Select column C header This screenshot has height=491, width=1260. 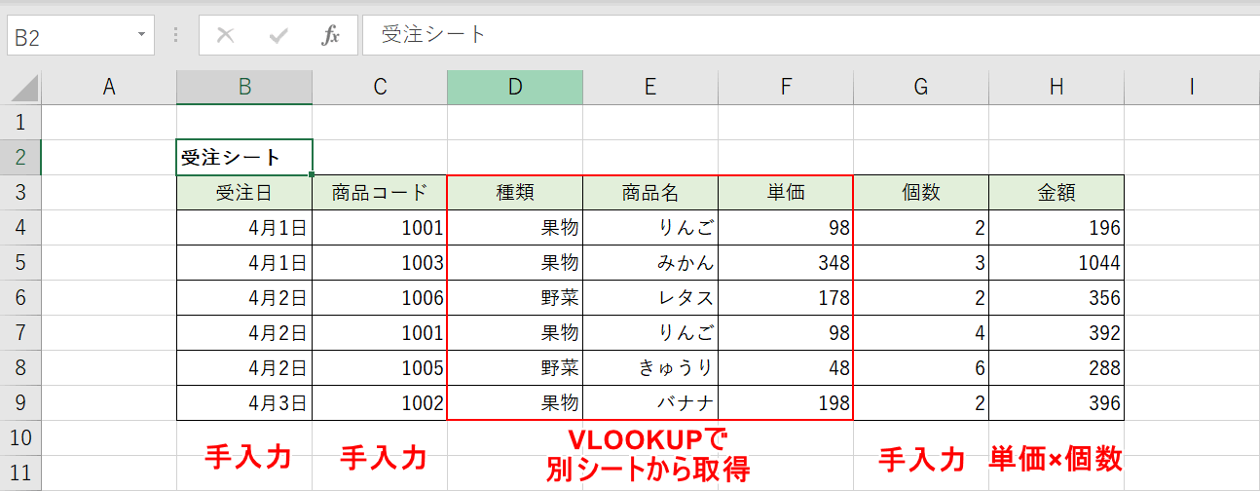(380, 88)
